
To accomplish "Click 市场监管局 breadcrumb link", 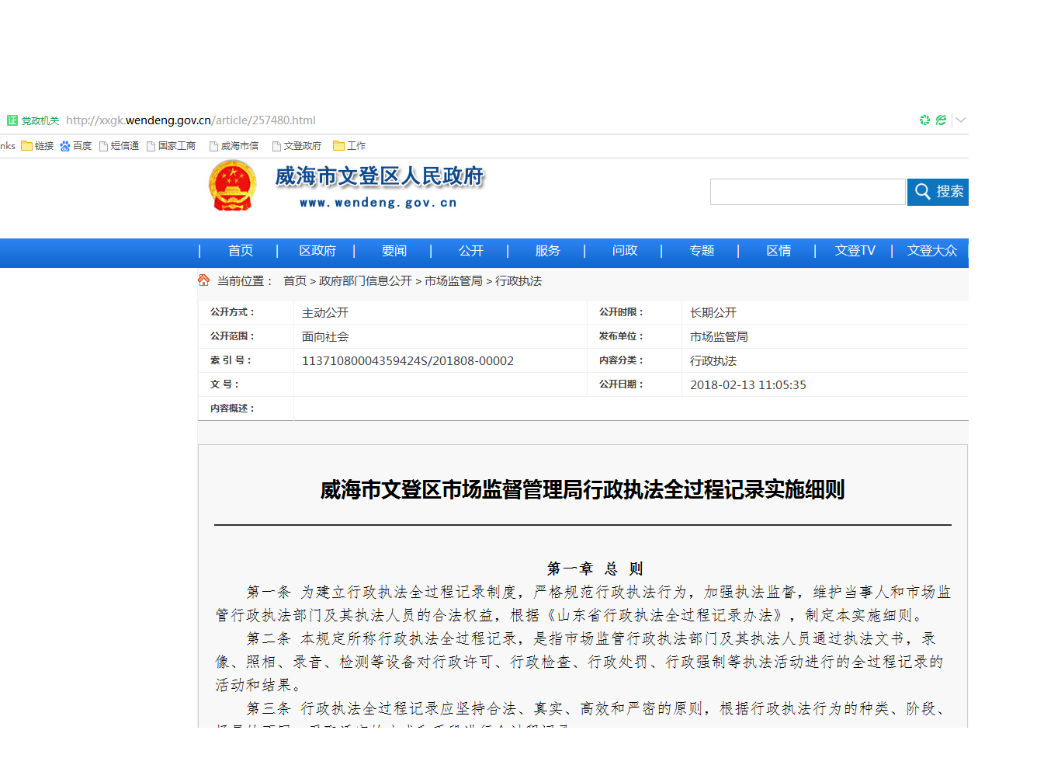I will pyautogui.click(x=453, y=281).
